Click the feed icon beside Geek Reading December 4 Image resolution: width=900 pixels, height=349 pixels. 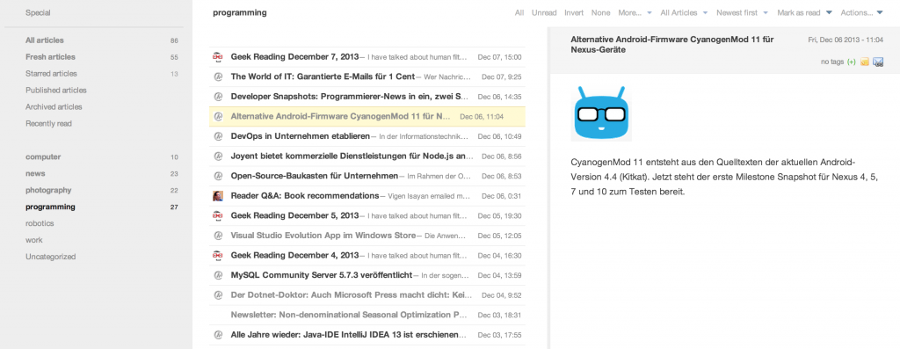218,255
